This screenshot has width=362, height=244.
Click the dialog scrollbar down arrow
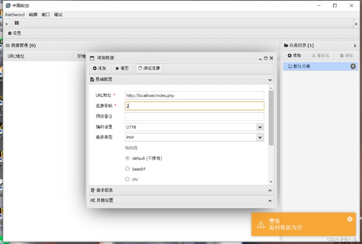pos(271,182)
